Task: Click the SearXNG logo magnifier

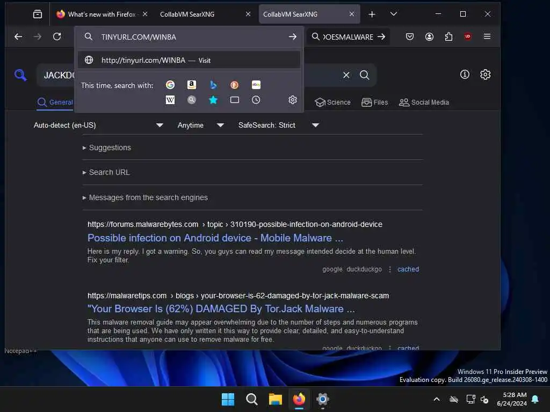Action: point(20,75)
